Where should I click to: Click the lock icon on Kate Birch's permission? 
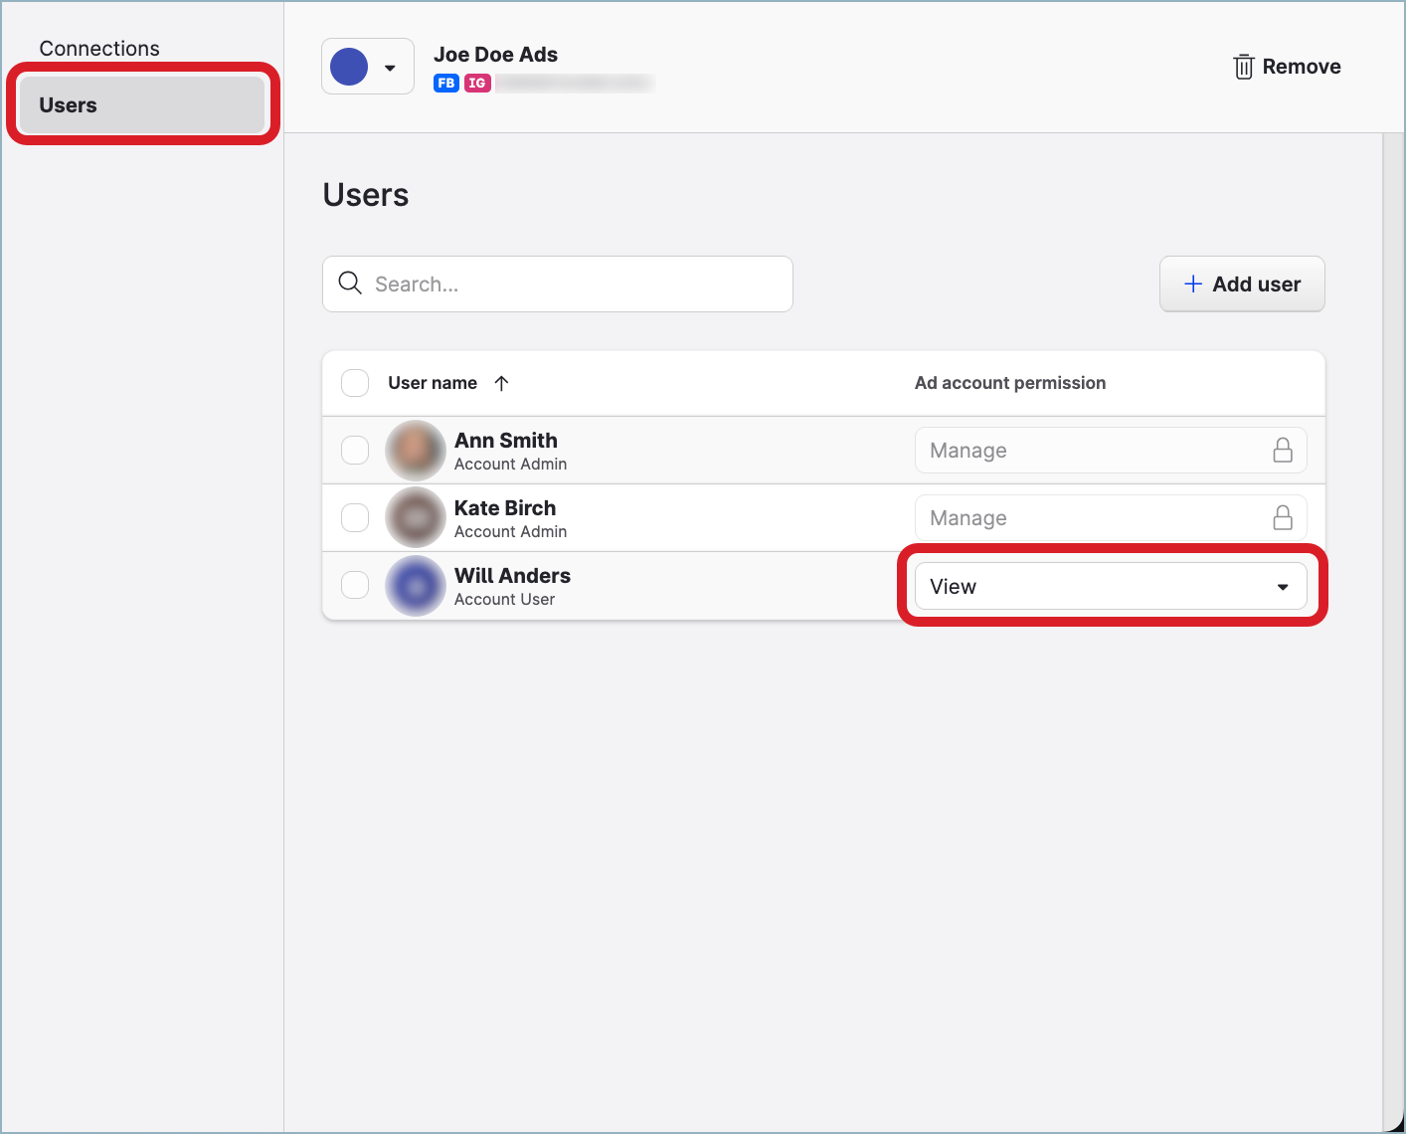(1283, 517)
